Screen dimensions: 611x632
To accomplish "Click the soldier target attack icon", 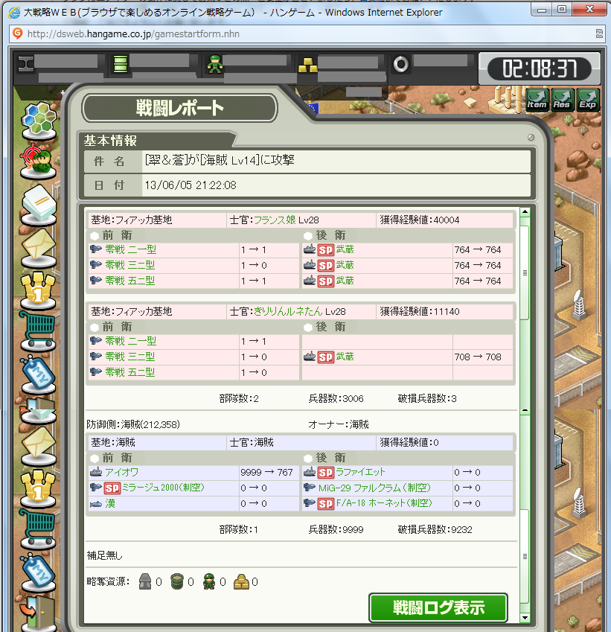I will 38,162.
